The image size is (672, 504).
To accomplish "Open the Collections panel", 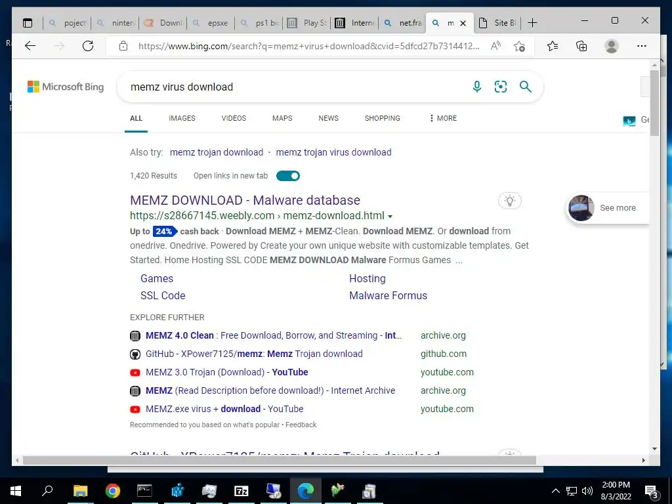I will (581, 46).
